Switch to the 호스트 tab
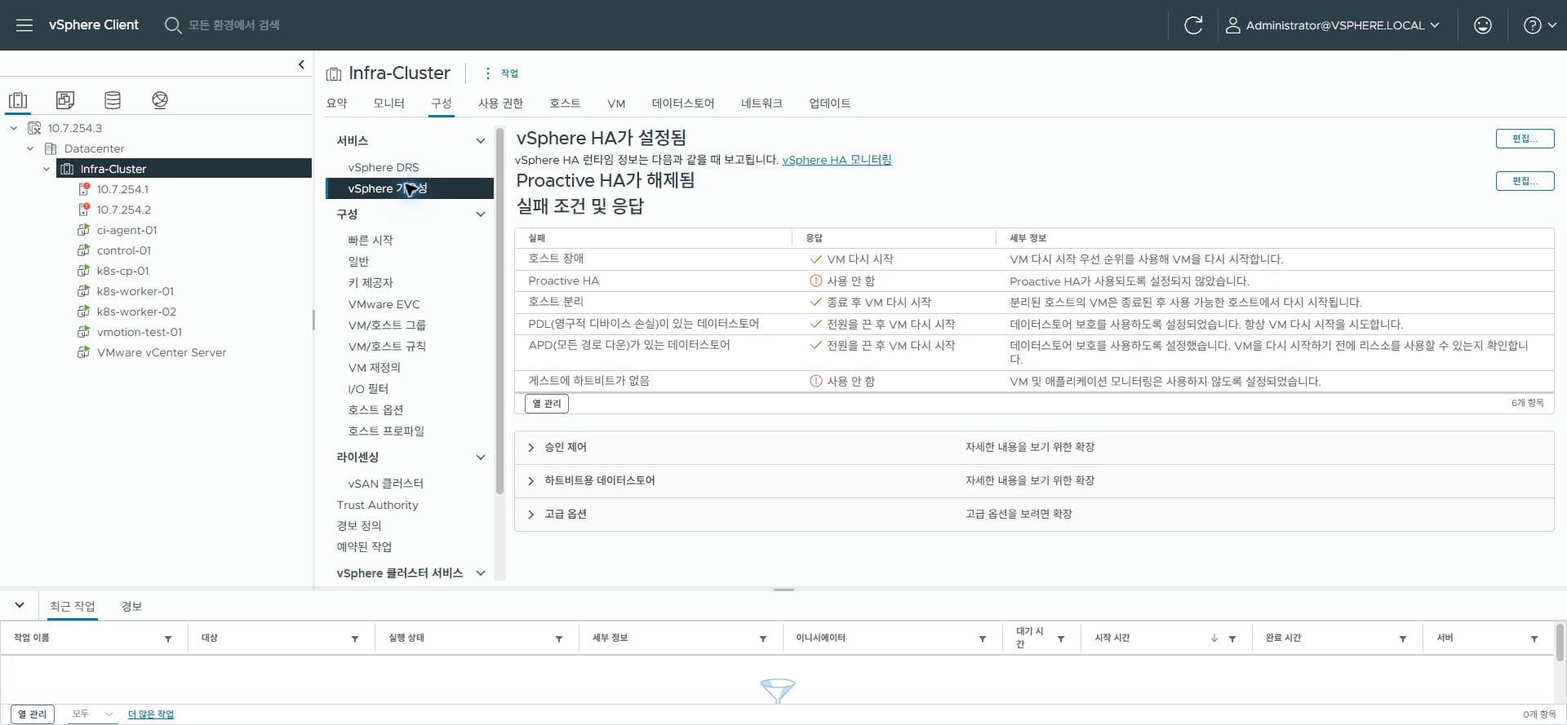Screen dimensions: 1567x725 (565, 103)
